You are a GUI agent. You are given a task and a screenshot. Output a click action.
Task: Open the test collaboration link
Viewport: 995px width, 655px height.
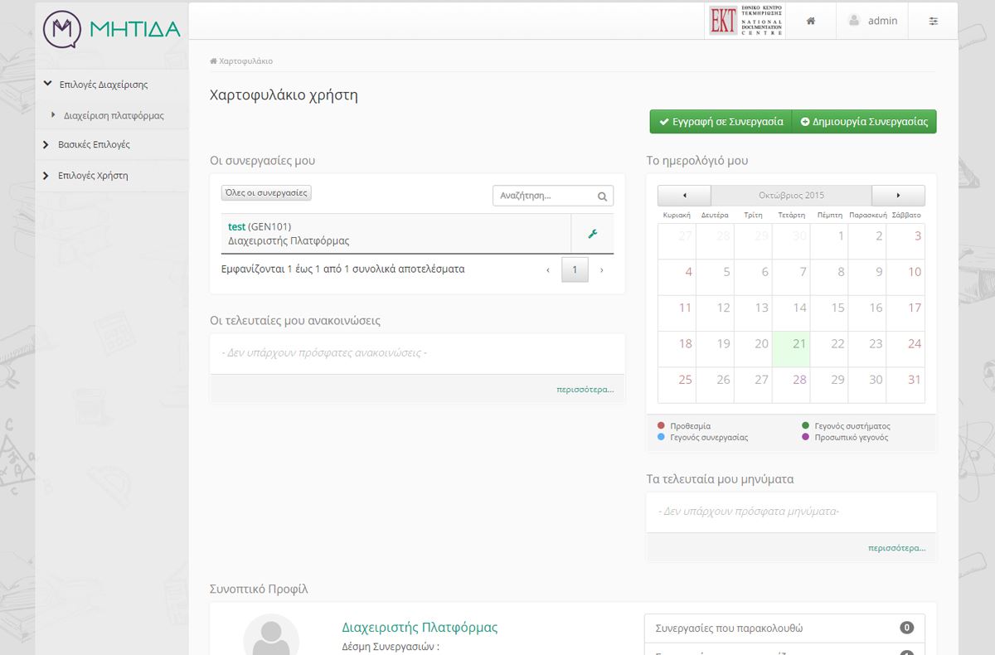pos(236,226)
